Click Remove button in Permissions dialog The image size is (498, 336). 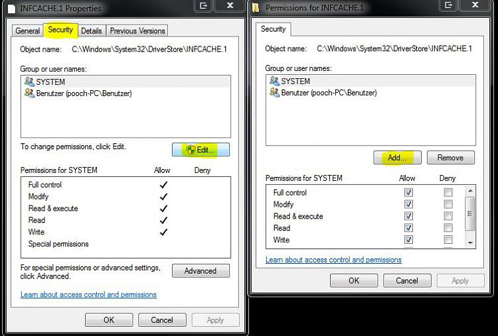(451, 158)
